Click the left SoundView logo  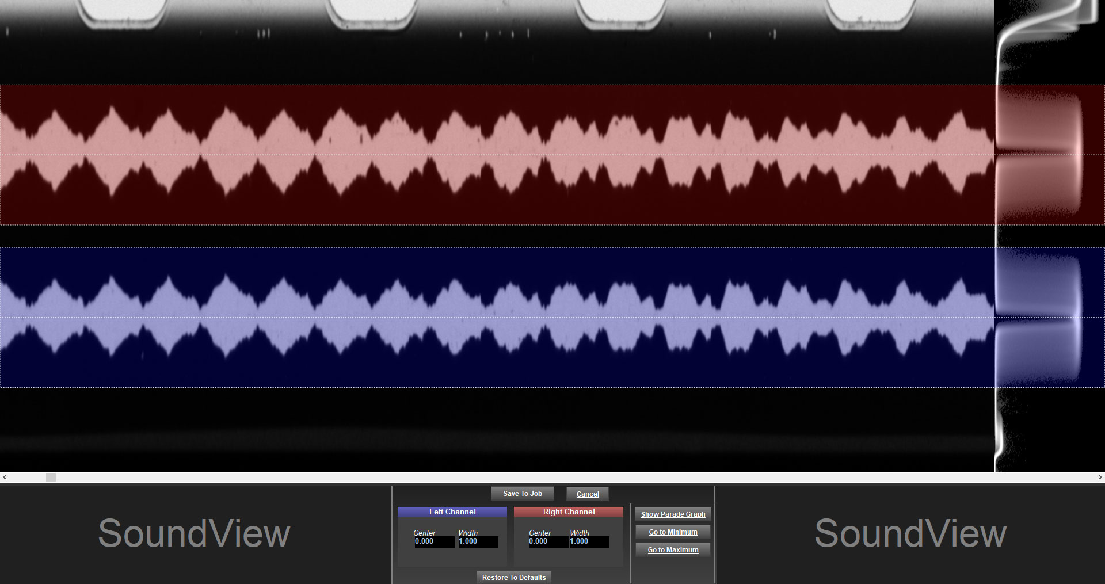(x=194, y=533)
